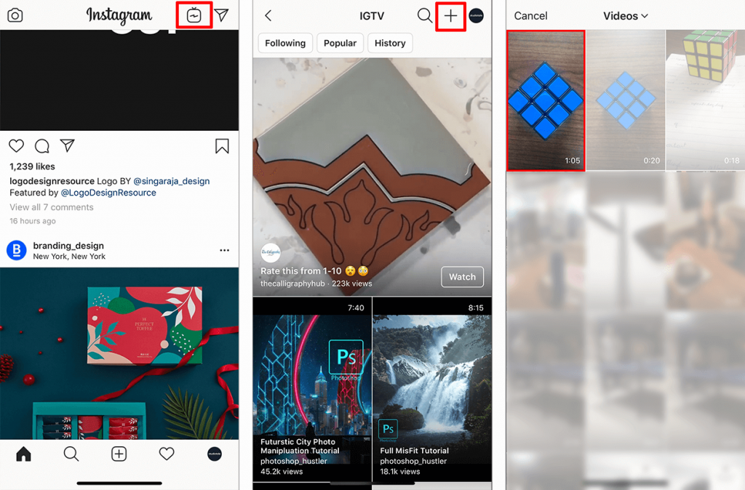Image resolution: width=745 pixels, height=490 pixels.
Task: Click photoshop_hustler under Full MisFit Tutorial
Action: click(413, 461)
